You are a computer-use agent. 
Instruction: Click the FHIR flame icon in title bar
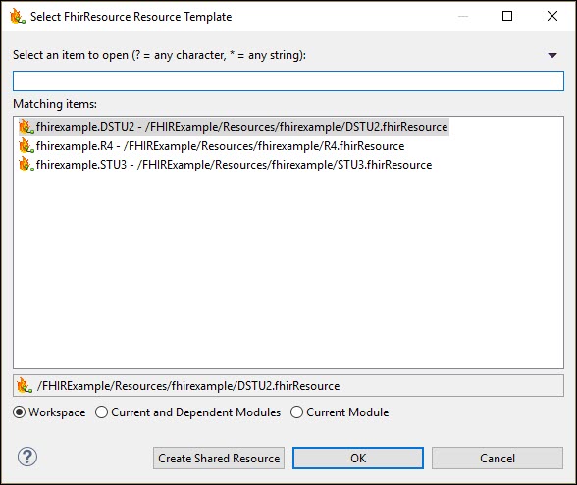18,16
